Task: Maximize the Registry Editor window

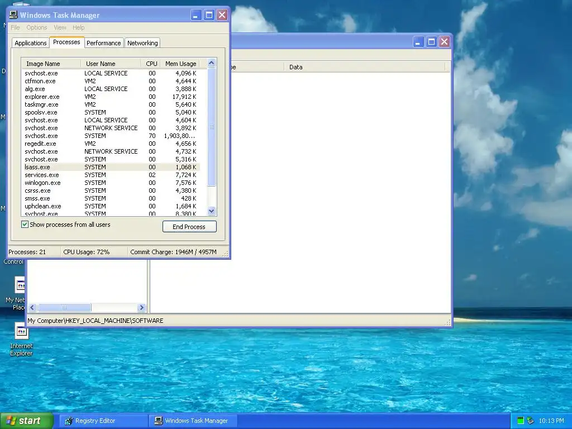Action: 431,42
